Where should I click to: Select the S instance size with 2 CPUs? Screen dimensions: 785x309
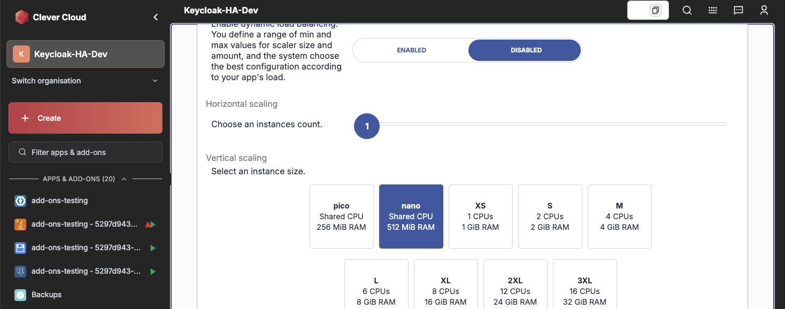[x=550, y=217]
